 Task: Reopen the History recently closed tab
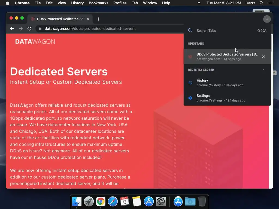pos(227,83)
